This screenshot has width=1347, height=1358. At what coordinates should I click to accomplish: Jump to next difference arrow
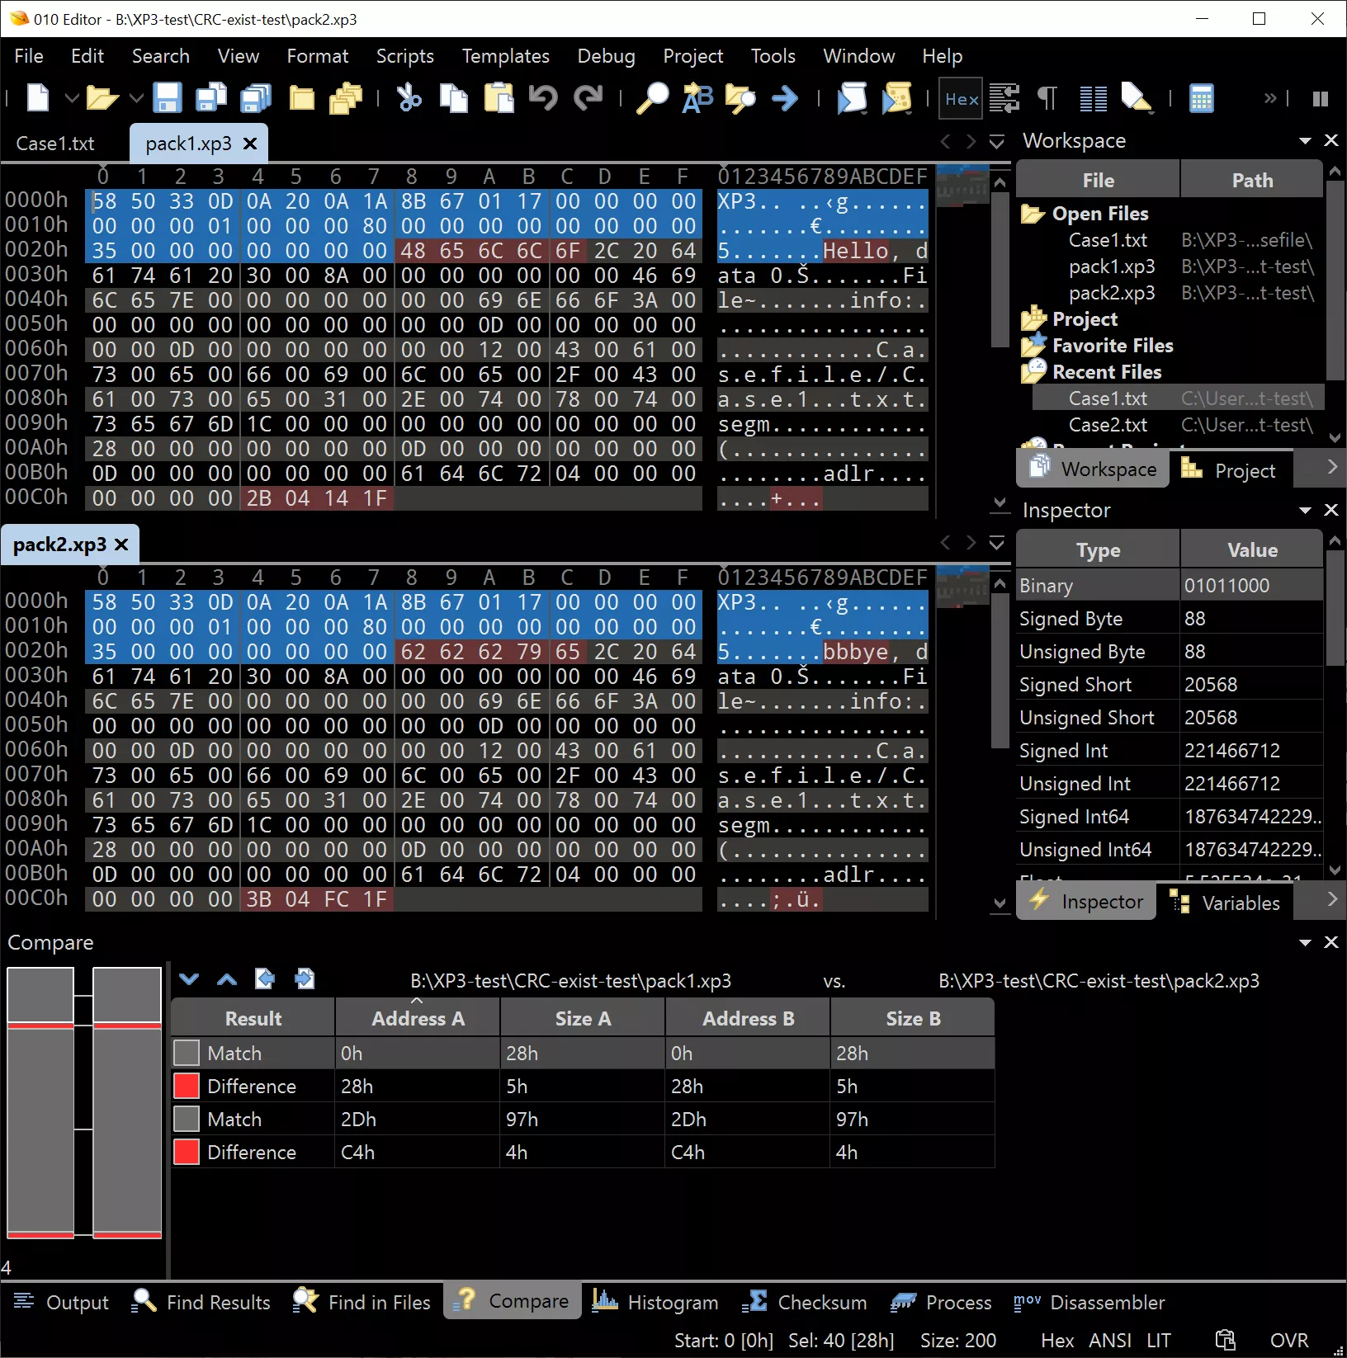tap(189, 979)
